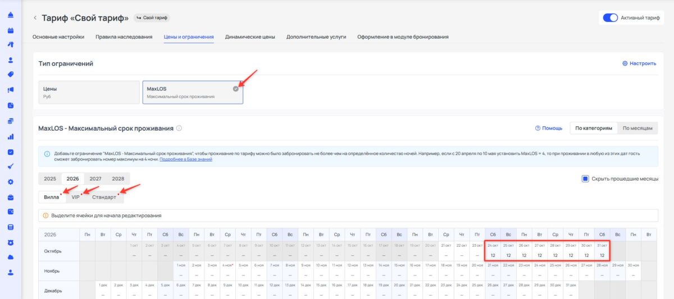
Task: Open the wallet icon in the sidebar
Action: tap(11, 212)
